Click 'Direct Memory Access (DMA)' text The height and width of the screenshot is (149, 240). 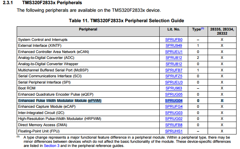[42, 125]
